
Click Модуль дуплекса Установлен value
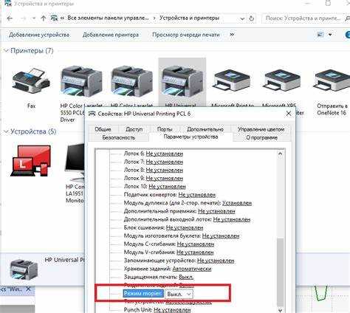237,203
